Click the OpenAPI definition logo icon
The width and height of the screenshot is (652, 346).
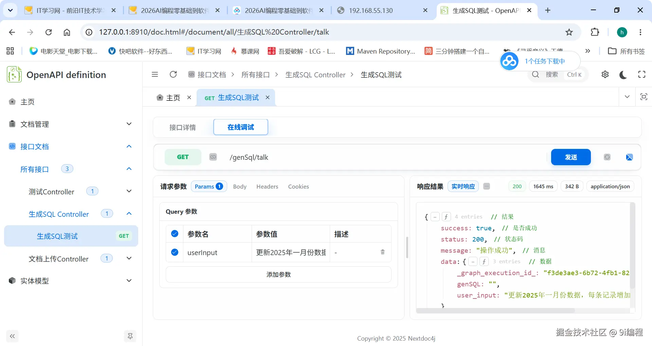14,74
